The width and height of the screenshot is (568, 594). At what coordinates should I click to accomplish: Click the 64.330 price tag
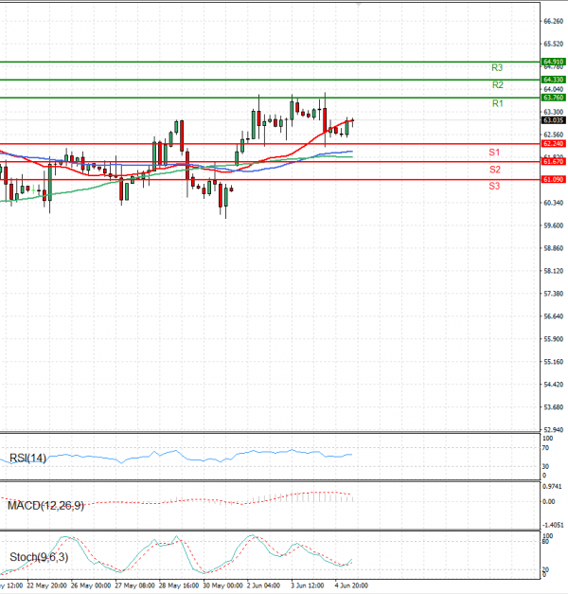[554, 80]
